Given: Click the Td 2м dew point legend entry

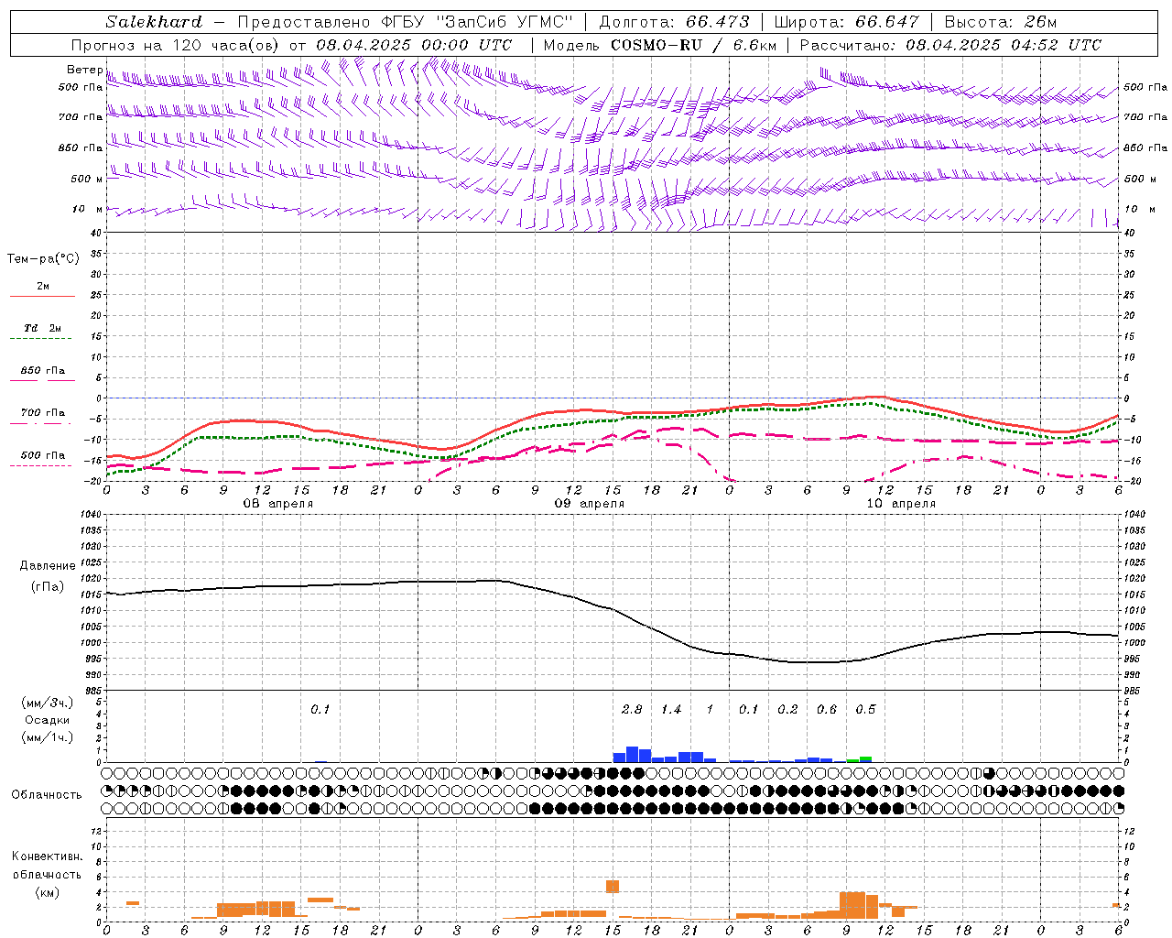Looking at the screenshot, I should click(43, 328).
